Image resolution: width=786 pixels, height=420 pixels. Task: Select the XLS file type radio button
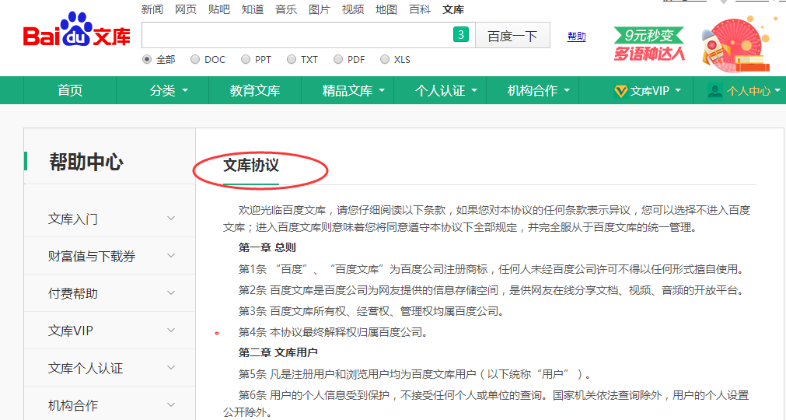(x=385, y=59)
